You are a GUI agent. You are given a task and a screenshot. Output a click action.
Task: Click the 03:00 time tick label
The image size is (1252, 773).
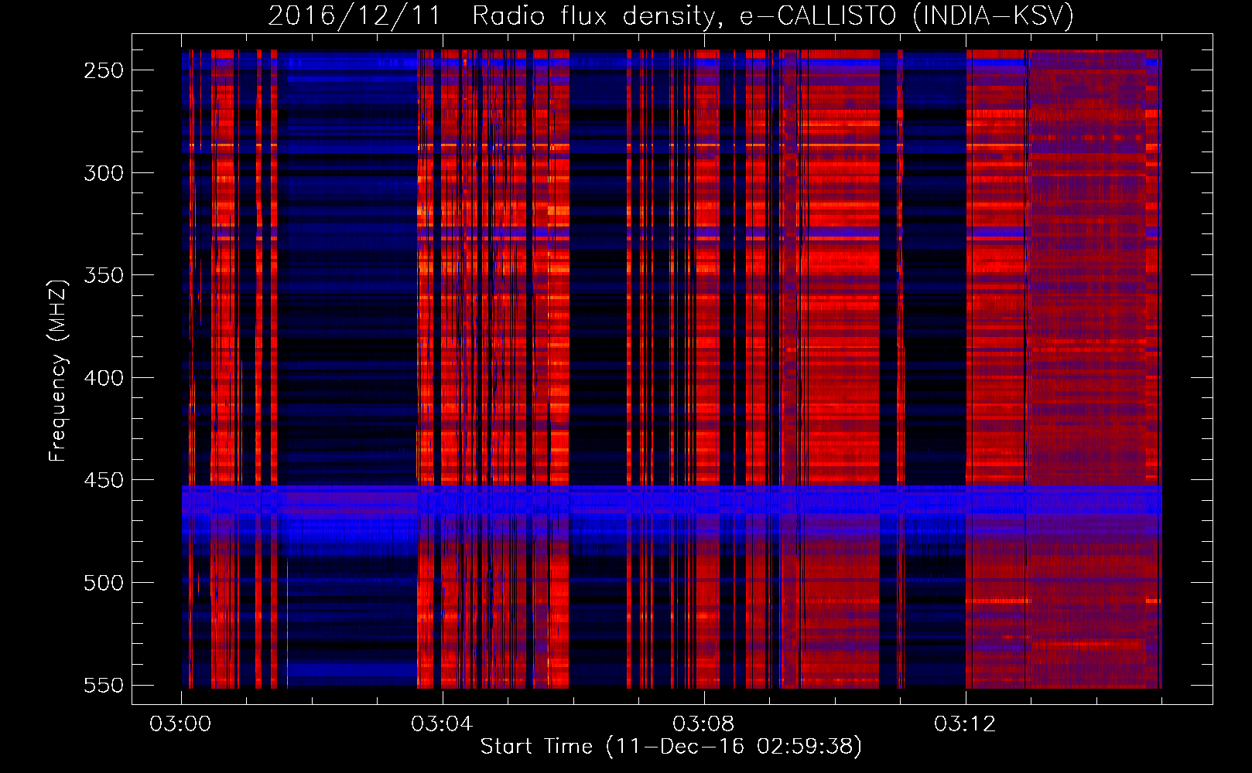tap(181, 724)
